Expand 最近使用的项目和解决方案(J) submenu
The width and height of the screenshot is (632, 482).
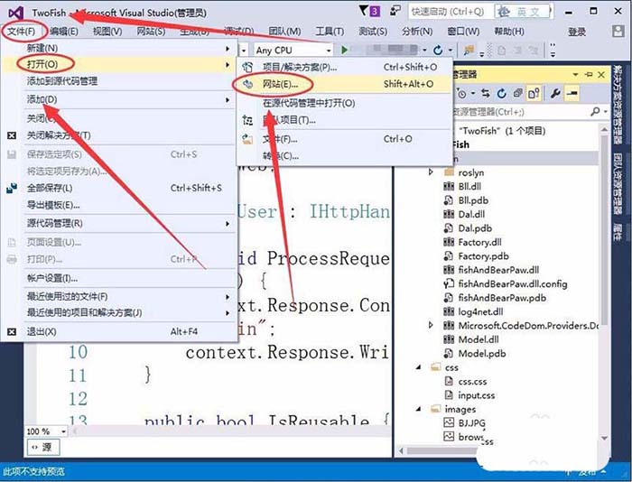[129, 312]
